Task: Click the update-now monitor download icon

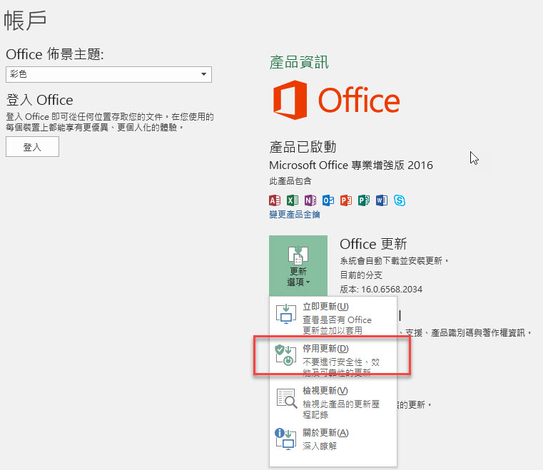Action: pyautogui.click(x=286, y=314)
